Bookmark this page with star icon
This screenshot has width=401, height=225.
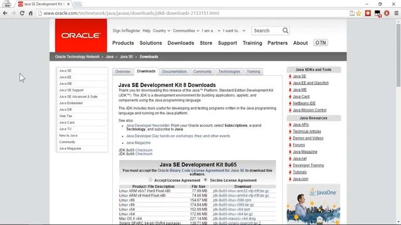[358, 13]
